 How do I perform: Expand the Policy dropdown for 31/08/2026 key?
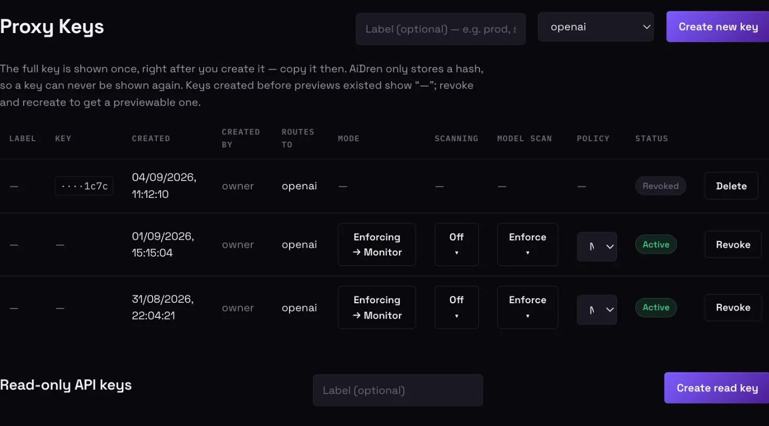[x=597, y=310]
